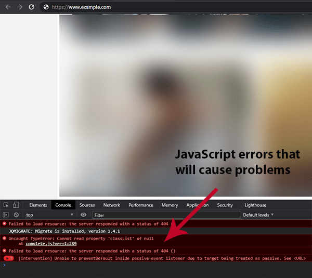The height and width of the screenshot is (278, 312).
Task: Open the top context dropdown
Action: pos(49,215)
